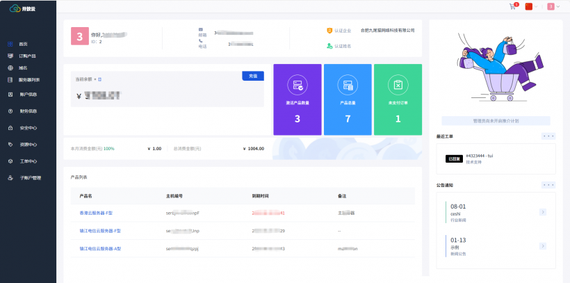Click the 未支付订单 card icon
This screenshot has width=570, height=283.
398,85
